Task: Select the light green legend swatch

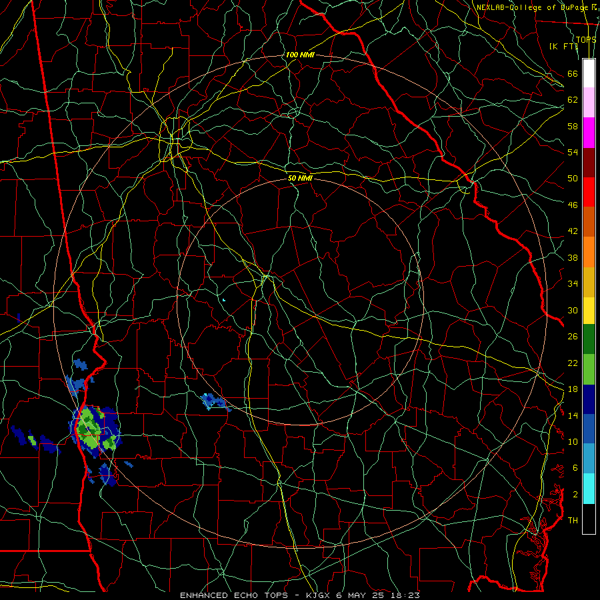Action: coord(589,369)
